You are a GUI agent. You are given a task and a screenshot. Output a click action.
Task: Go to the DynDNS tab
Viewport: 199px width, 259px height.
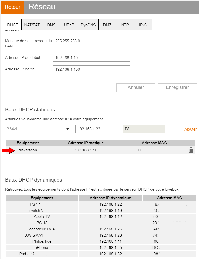point(88,25)
